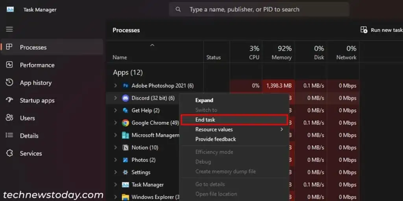
Task: Click the Photos app icon
Action: click(126, 160)
